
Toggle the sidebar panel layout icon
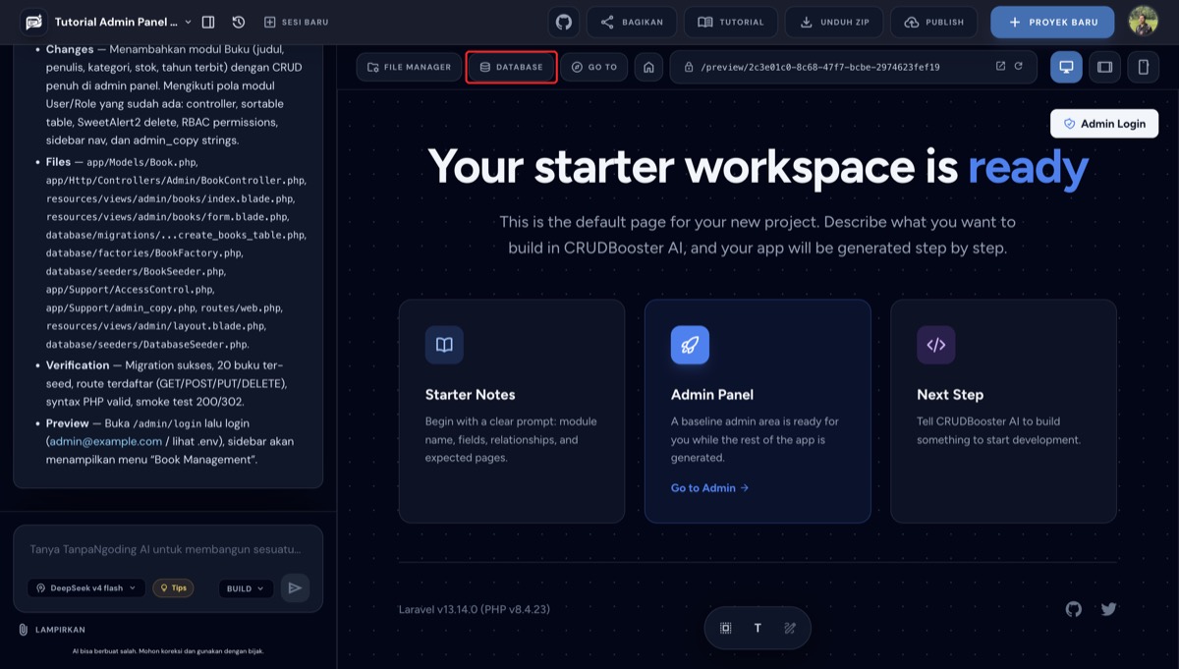pyautogui.click(x=208, y=22)
